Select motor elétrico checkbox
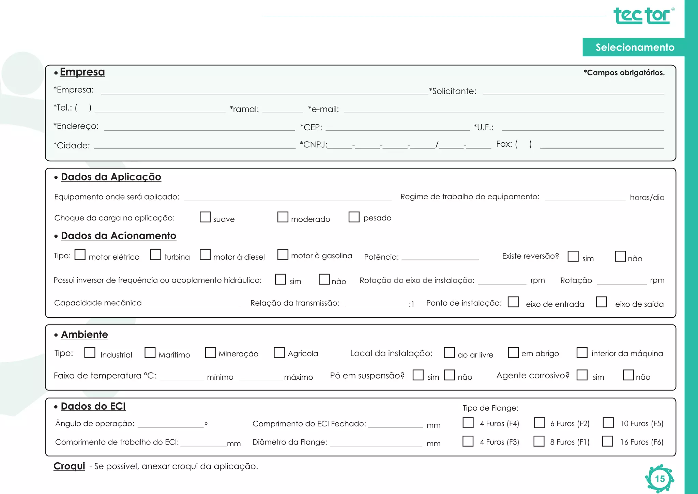The width and height of the screenshot is (698, 494). (x=80, y=255)
